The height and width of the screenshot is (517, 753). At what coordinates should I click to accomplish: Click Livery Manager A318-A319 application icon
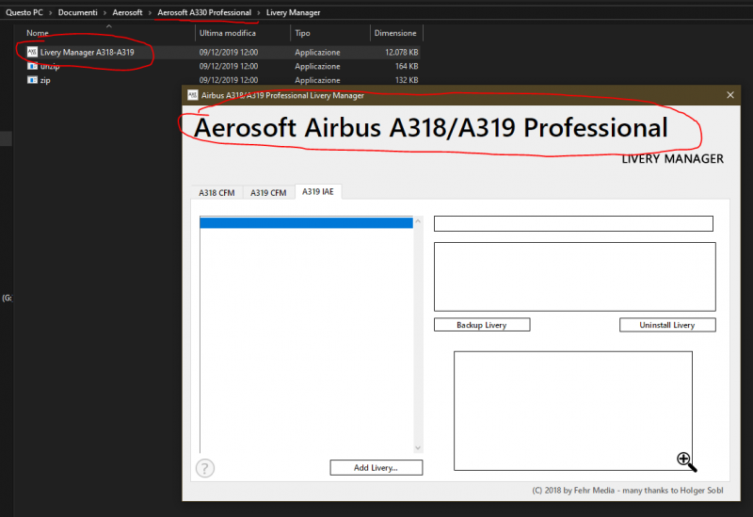32,52
